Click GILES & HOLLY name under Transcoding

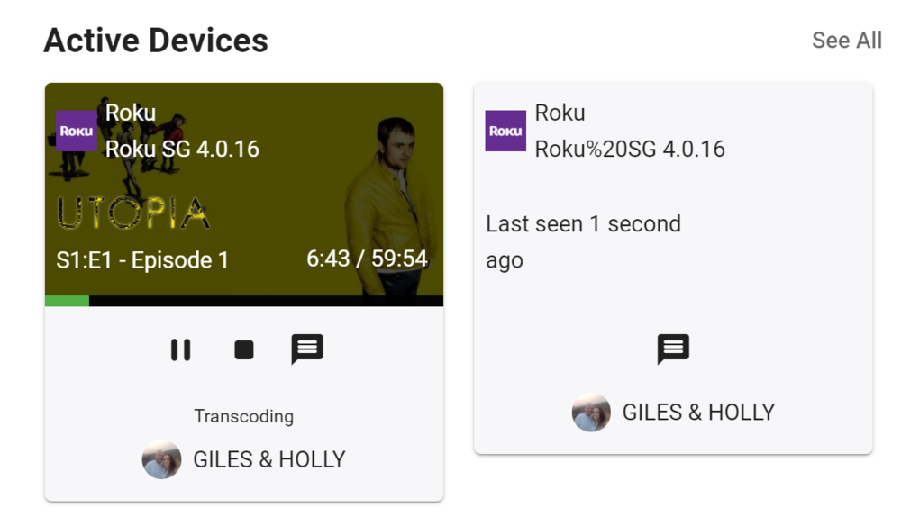(x=269, y=459)
